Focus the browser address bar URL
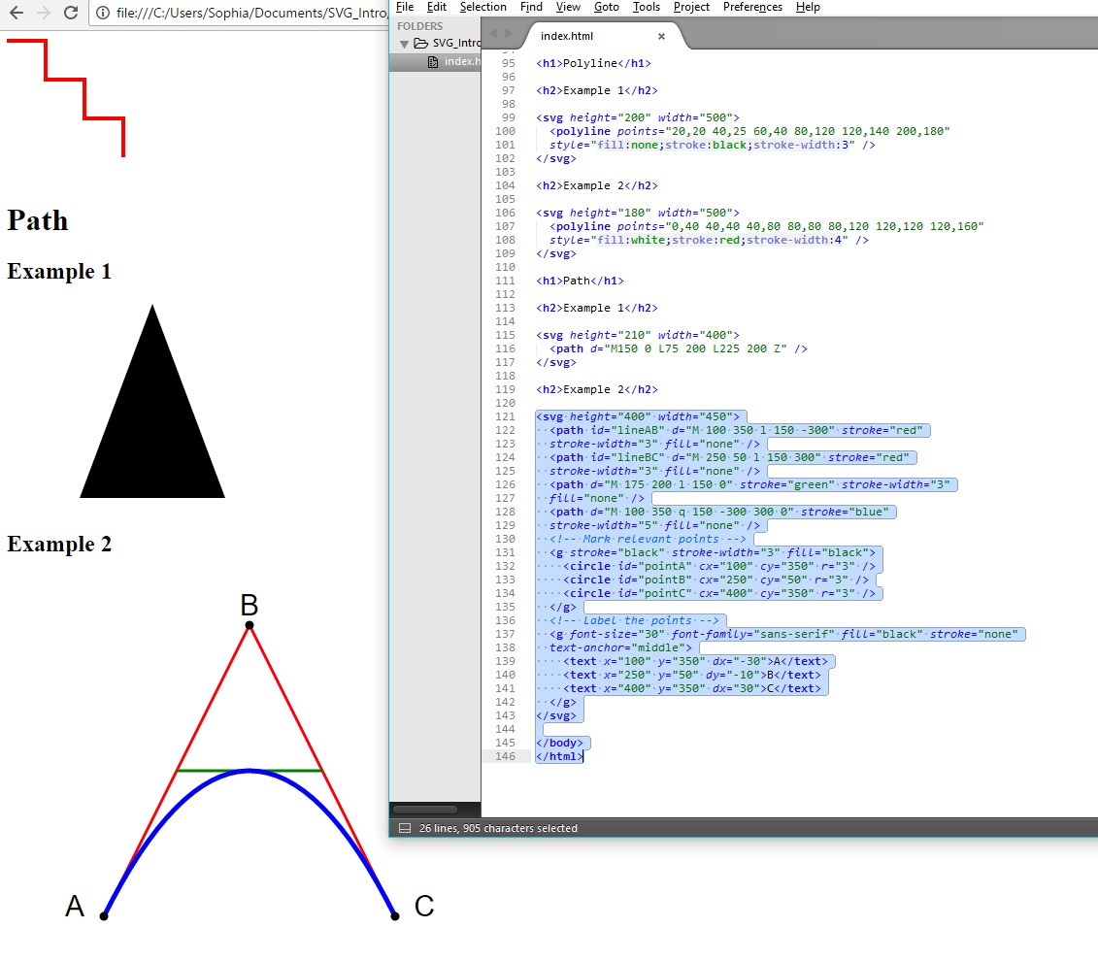 pyautogui.click(x=250, y=13)
